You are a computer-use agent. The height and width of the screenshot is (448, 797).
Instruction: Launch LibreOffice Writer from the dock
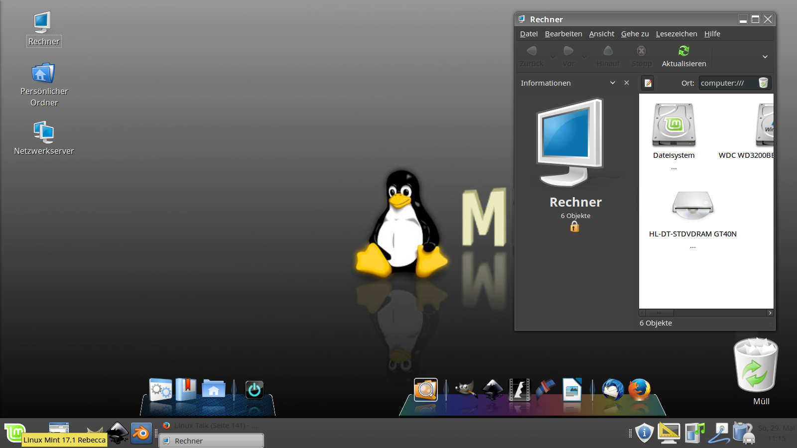572,390
